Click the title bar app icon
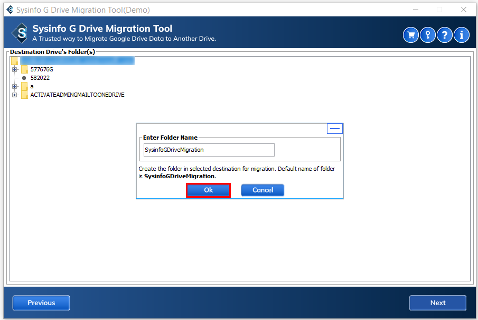This screenshot has width=478, height=320. 10,10
